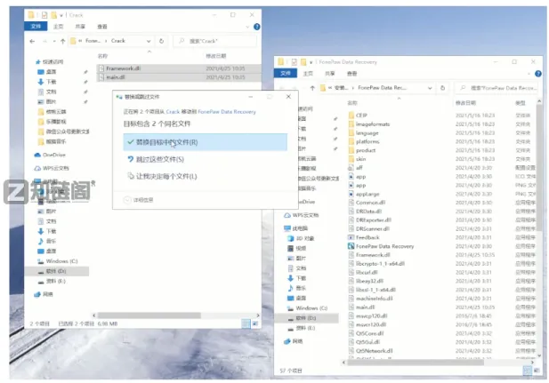Close the 替换或跳过文件 dialog
Screen dimensions: 549x383
[x=288, y=96]
